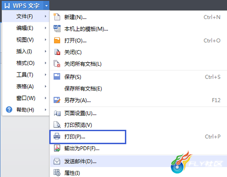Open the 表格(A) menu
227x177 pixels.
(x=26, y=86)
